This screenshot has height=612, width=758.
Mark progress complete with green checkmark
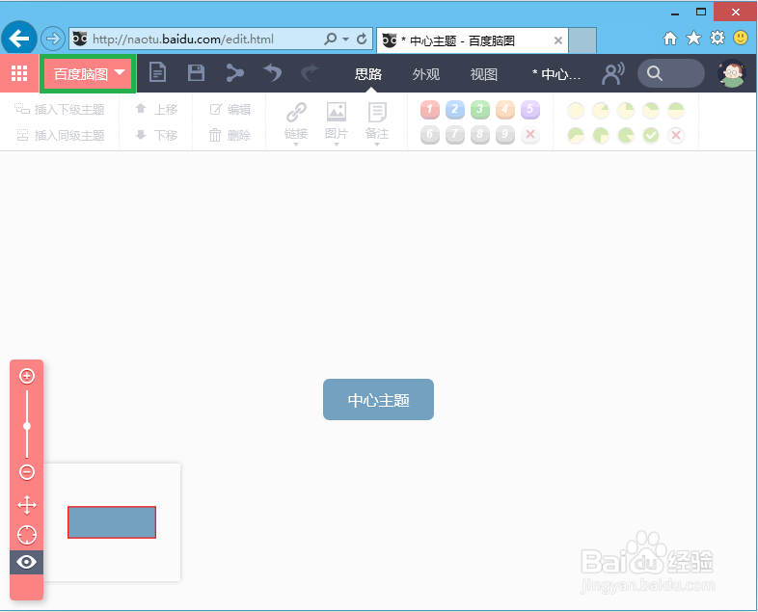pos(651,135)
